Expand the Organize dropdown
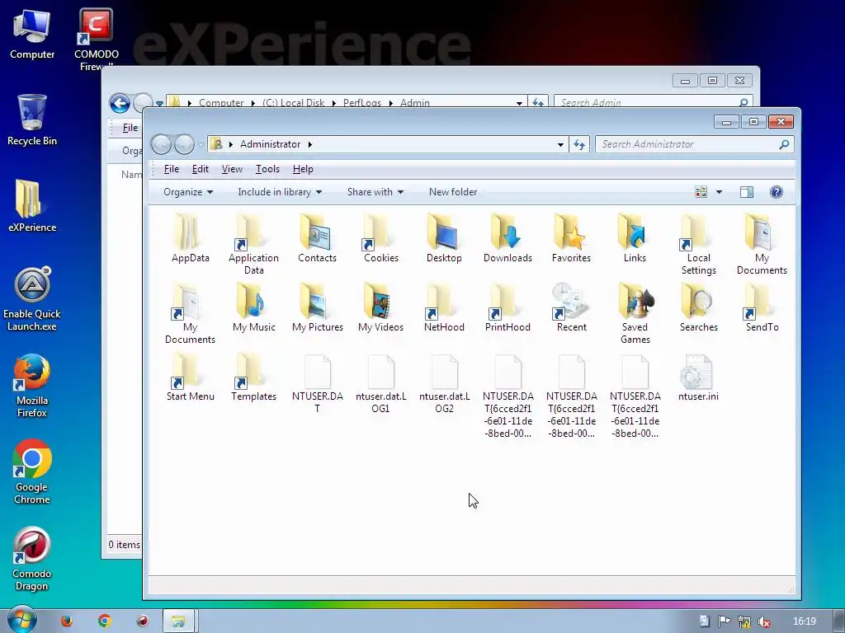 [188, 192]
